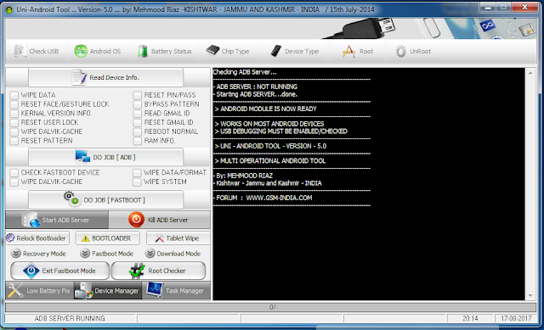Enable the RESET GMAIL ID checkbox
Screen dimensions: 544x330
coord(138,122)
